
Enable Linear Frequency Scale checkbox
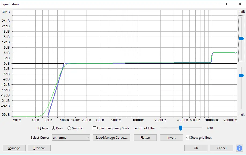click(x=94, y=128)
